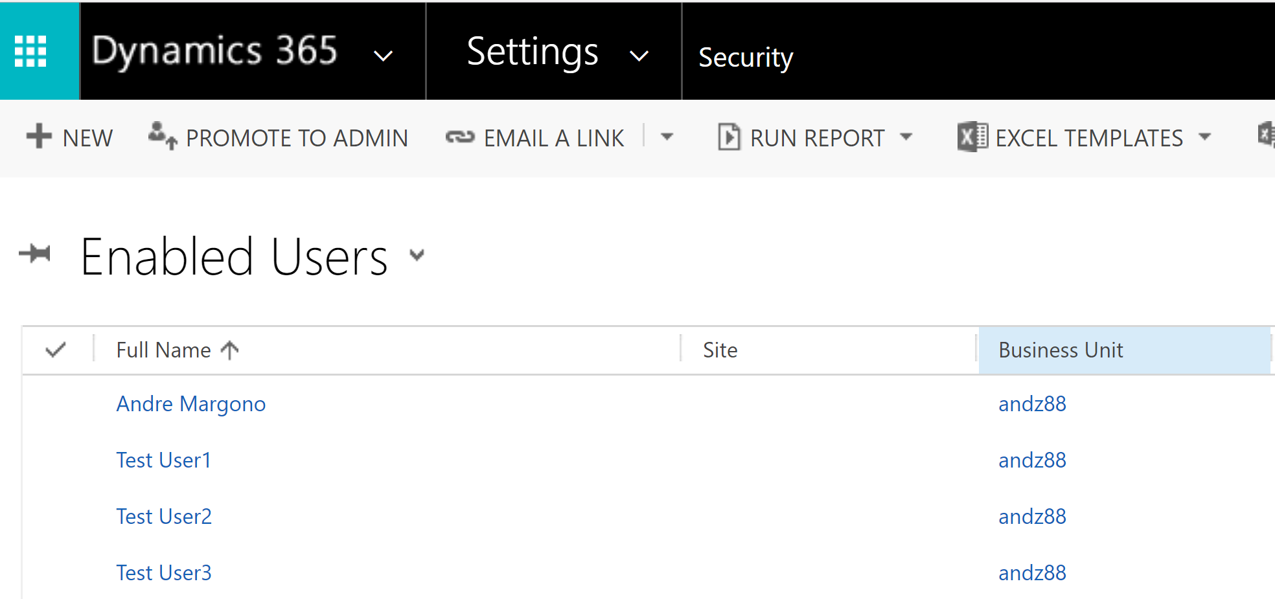Viewport: 1275px width, 599px height.
Task: Sort by the Business Unit column
Action: (x=1061, y=350)
